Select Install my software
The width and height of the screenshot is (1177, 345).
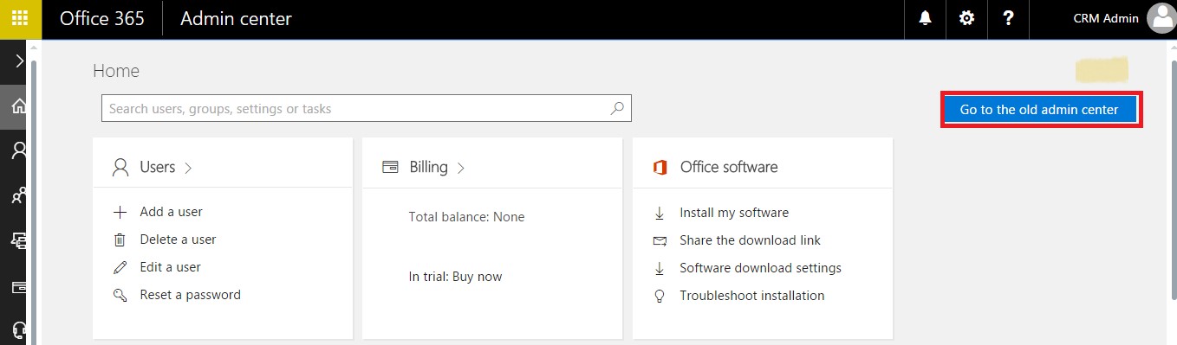click(x=734, y=213)
